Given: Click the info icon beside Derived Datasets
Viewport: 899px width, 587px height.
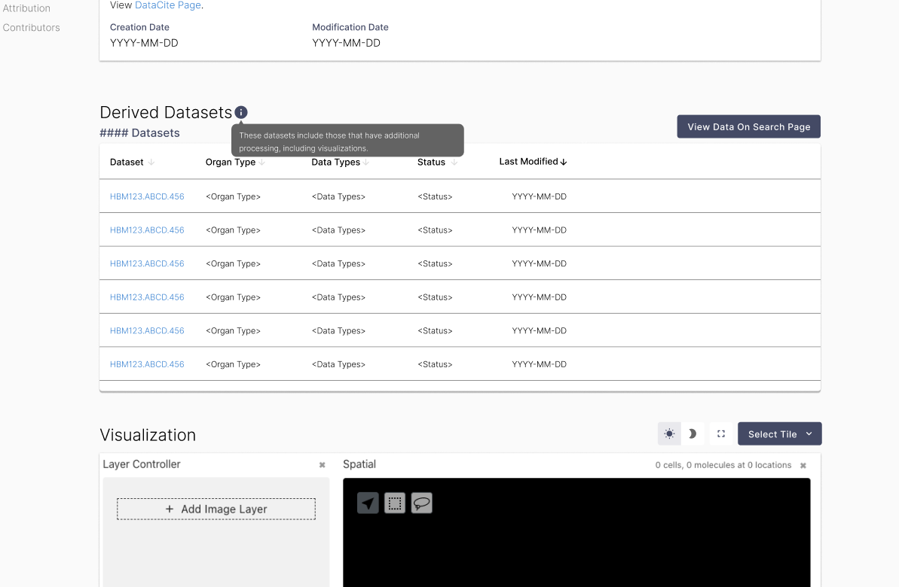Looking at the screenshot, I should 240,111.
